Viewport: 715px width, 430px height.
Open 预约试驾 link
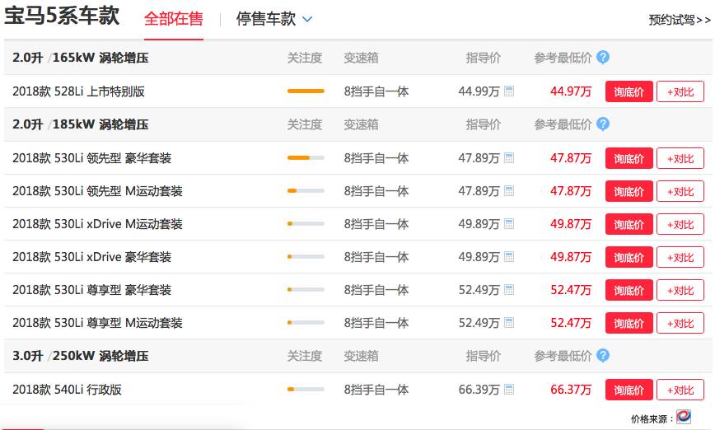pyautogui.click(x=680, y=20)
